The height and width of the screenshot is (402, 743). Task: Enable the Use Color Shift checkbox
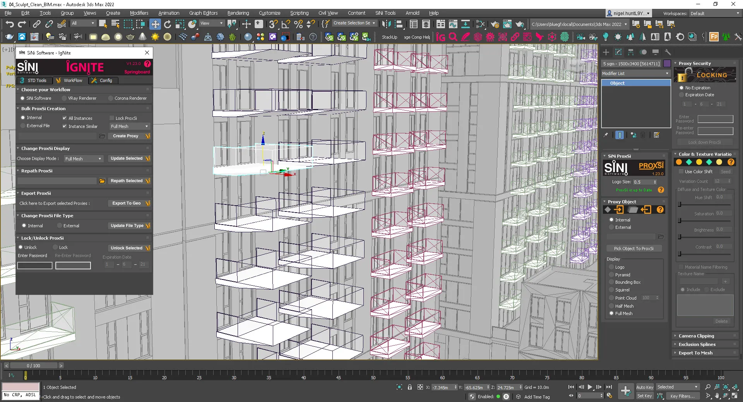(681, 172)
